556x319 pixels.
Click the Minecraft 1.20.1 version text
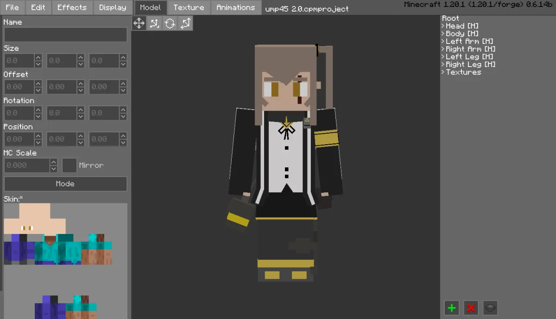tap(479, 5)
